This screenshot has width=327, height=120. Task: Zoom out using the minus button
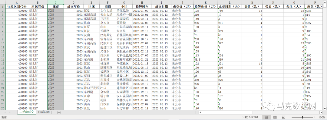[290, 117]
